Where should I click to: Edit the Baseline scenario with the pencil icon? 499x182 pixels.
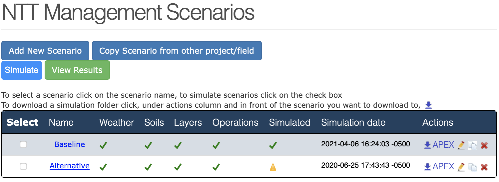coord(461,145)
